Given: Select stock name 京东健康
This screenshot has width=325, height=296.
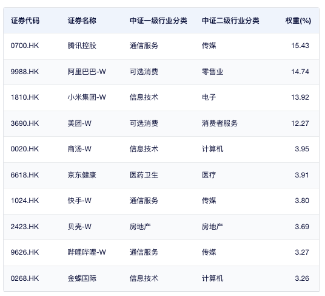Looking at the screenshot, I should pyautogui.click(x=82, y=175).
